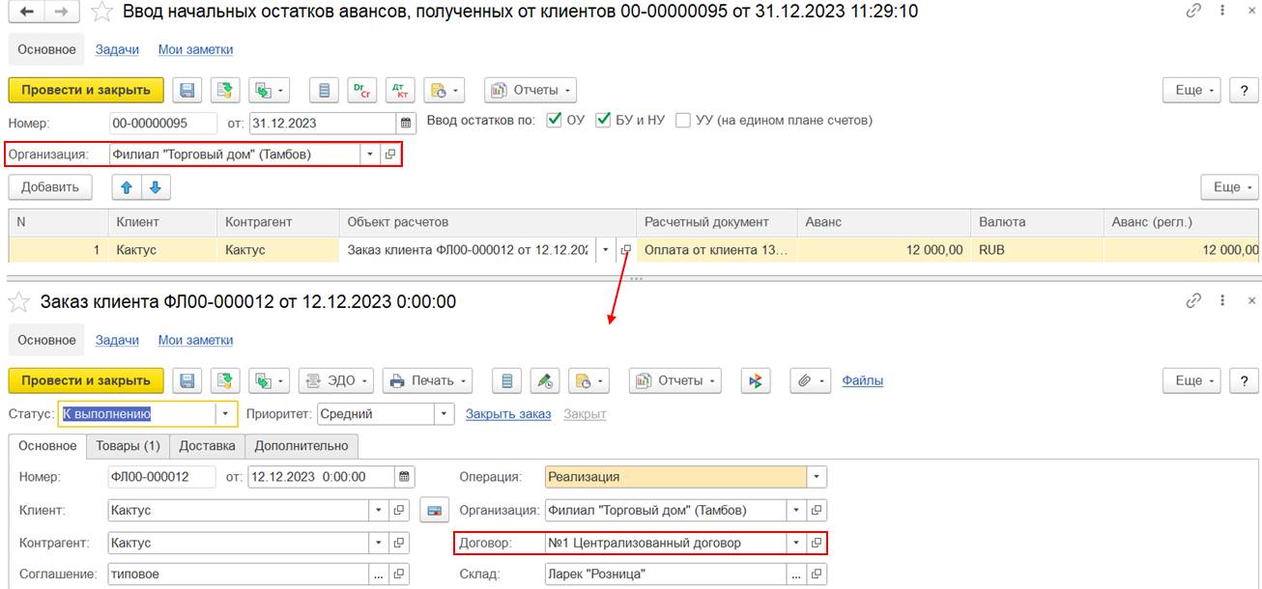
Task: Click the save (floppy disk) icon in top toolbar
Action: 187,90
